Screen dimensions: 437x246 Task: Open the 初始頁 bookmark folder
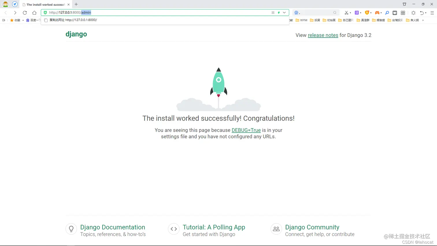pyautogui.click(x=329, y=20)
